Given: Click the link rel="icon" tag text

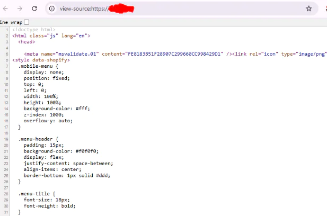Looking at the screenshot, I should [x=255, y=54].
